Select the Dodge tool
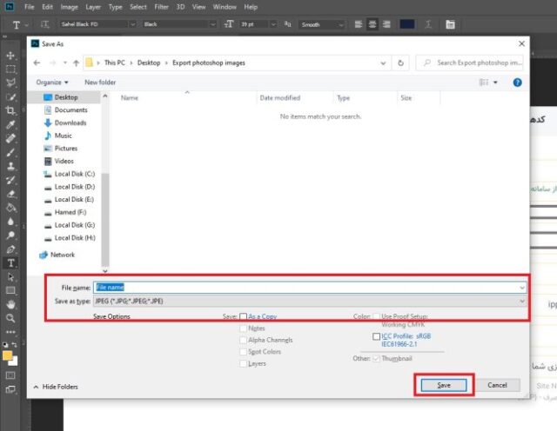The image size is (557, 431). [10, 235]
